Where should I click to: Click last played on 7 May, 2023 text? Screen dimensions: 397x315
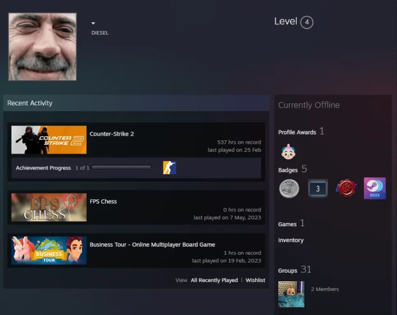(x=227, y=218)
